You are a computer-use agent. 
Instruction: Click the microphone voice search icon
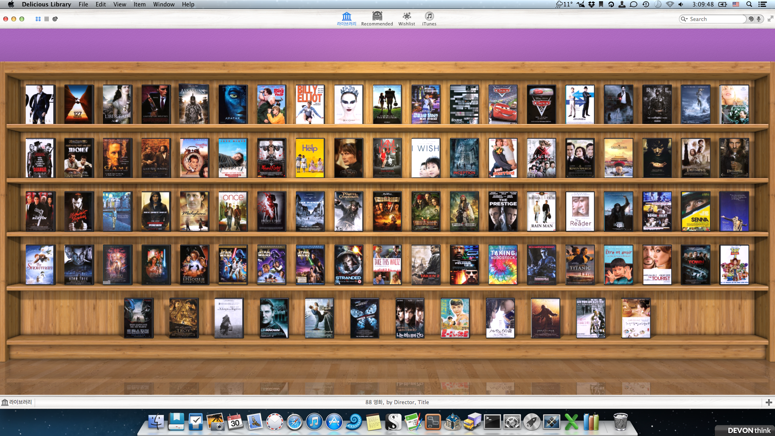click(x=759, y=19)
